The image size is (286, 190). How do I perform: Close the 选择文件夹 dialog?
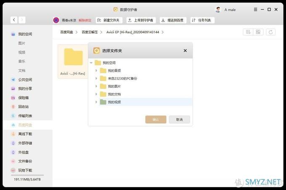pos(185,50)
